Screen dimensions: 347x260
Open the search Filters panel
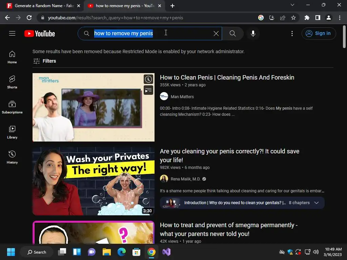click(44, 61)
